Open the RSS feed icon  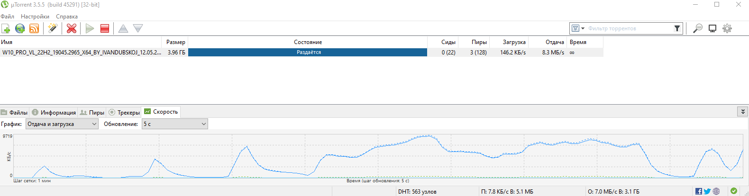click(34, 28)
